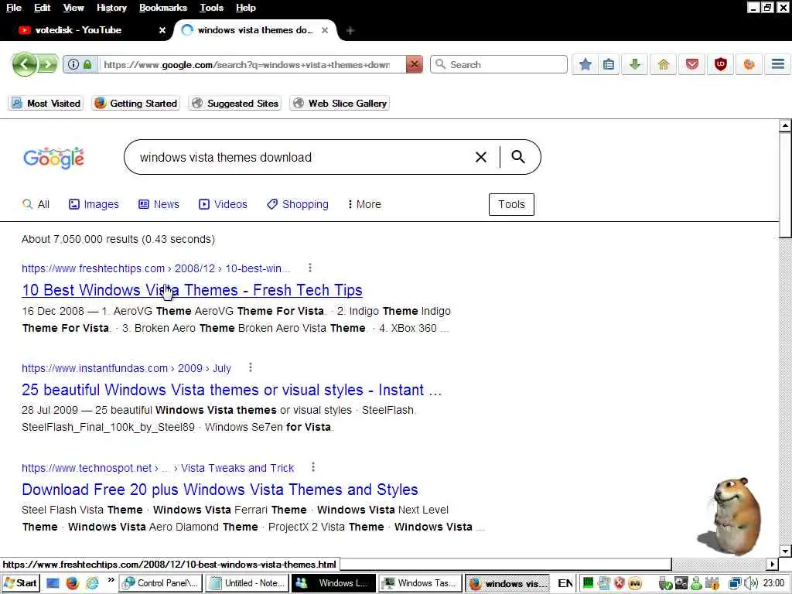Submit Google search with magnifier icon
This screenshot has height=594, width=792.
pos(517,156)
